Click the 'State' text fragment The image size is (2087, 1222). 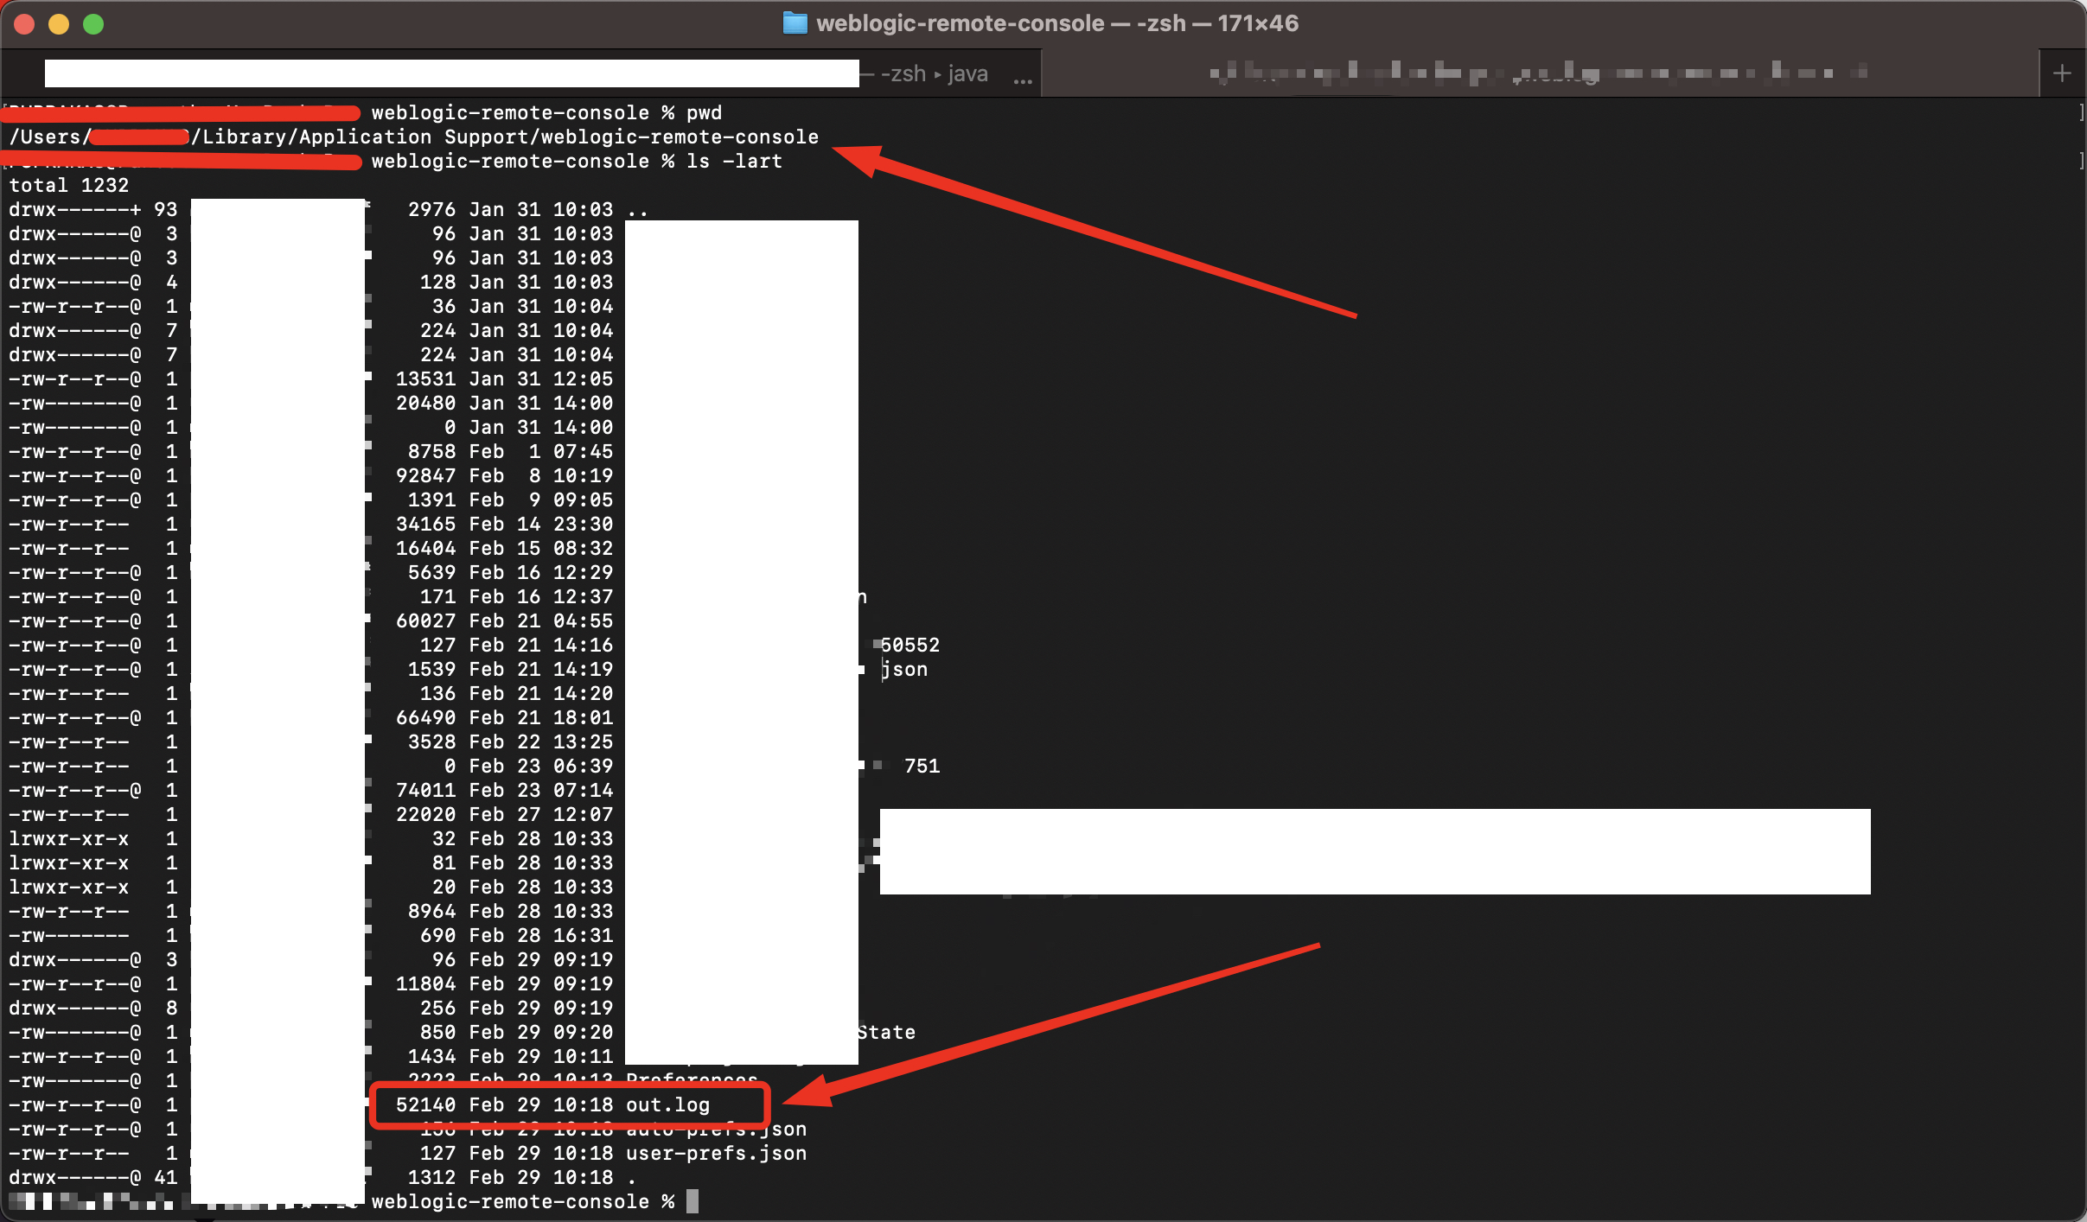886,1032
